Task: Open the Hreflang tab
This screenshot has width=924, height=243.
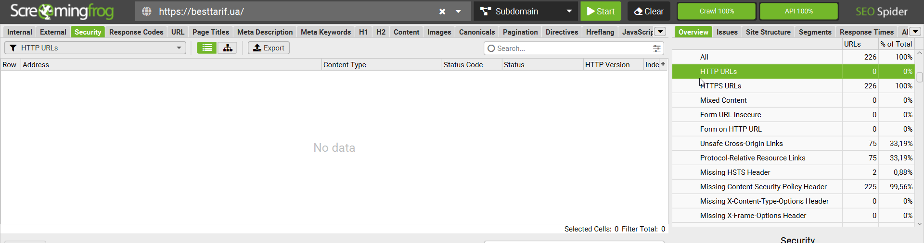Action: [x=600, y=32]
